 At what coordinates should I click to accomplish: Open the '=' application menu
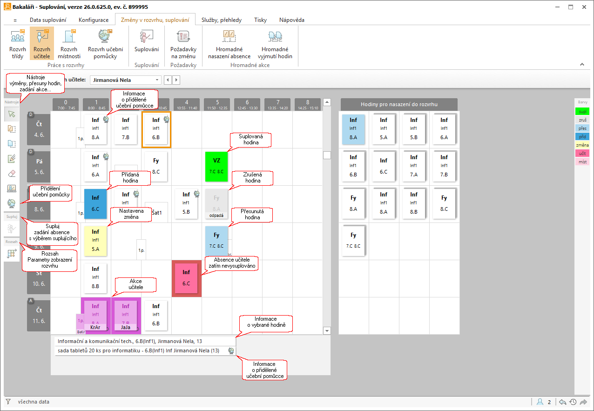(x=15, y=20)
